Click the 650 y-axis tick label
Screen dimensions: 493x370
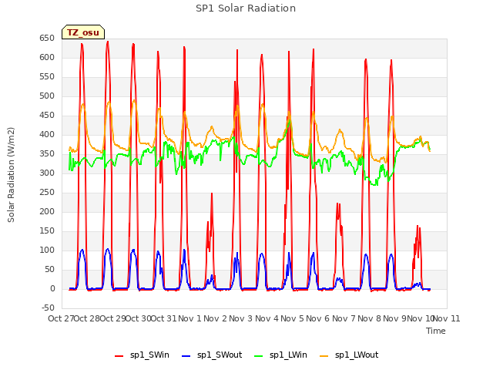tap(47, 39)
